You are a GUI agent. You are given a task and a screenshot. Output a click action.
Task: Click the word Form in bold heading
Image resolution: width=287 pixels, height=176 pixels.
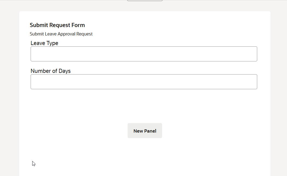(78, 25)
